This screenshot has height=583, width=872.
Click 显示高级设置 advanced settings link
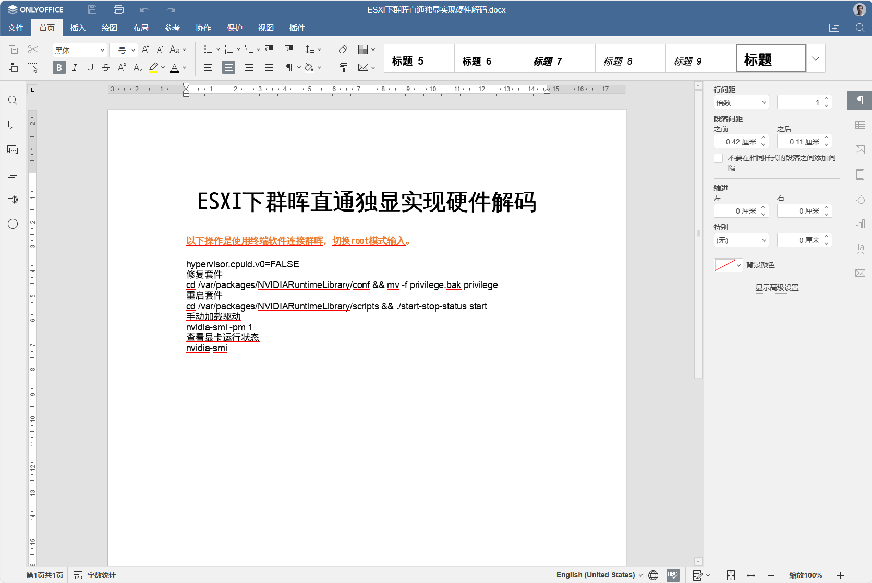(777, 288)
